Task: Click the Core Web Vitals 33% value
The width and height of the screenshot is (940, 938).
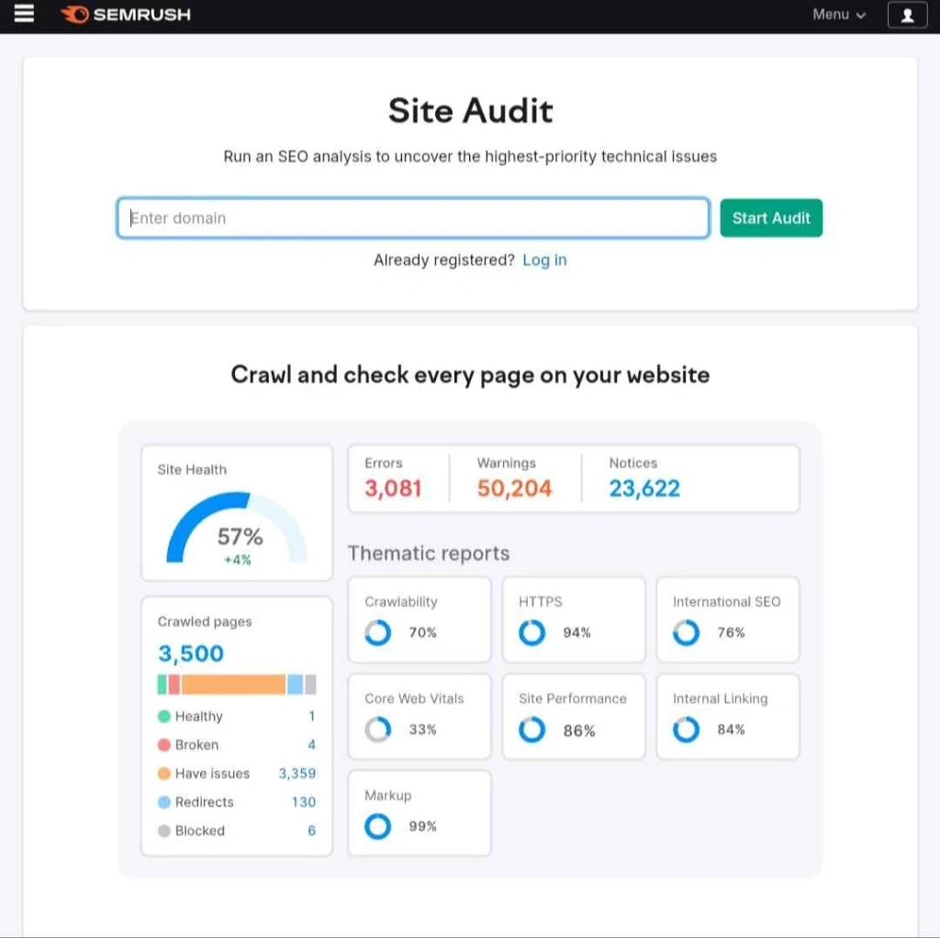Action: click(422, 730)
